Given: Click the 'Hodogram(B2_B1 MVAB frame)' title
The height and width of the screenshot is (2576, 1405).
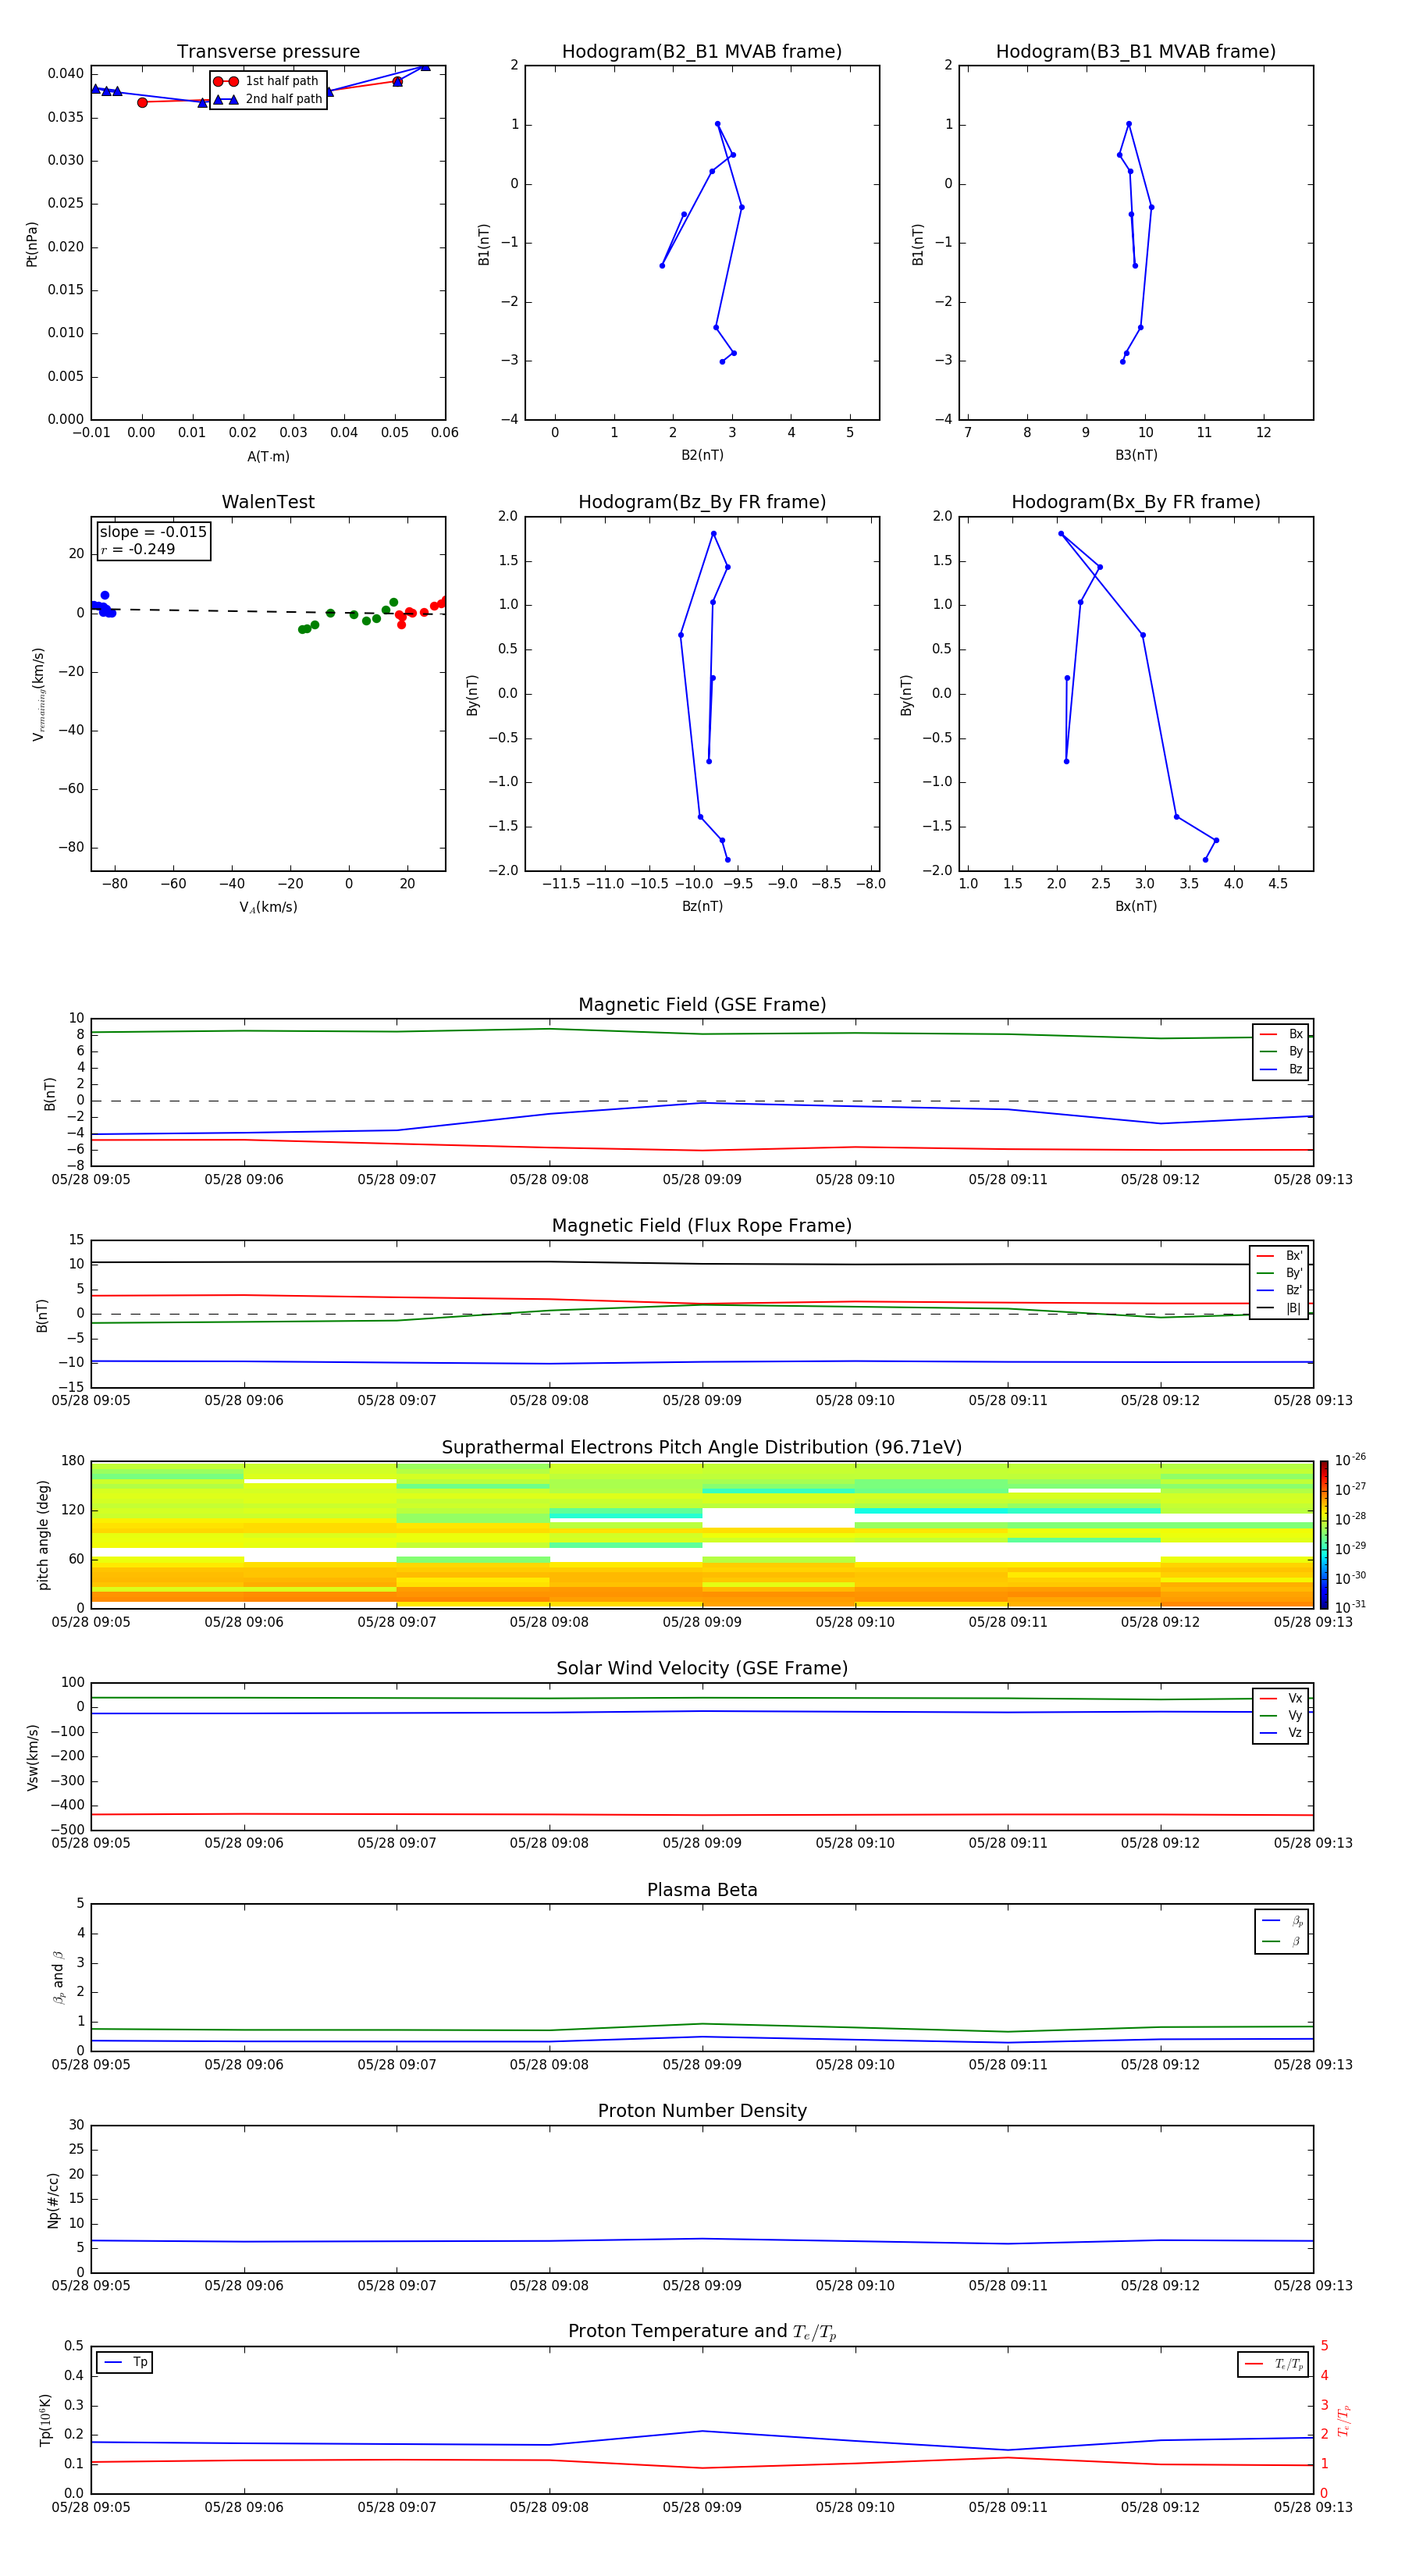Looking at the screenshot, I should [x=702, y=52].
